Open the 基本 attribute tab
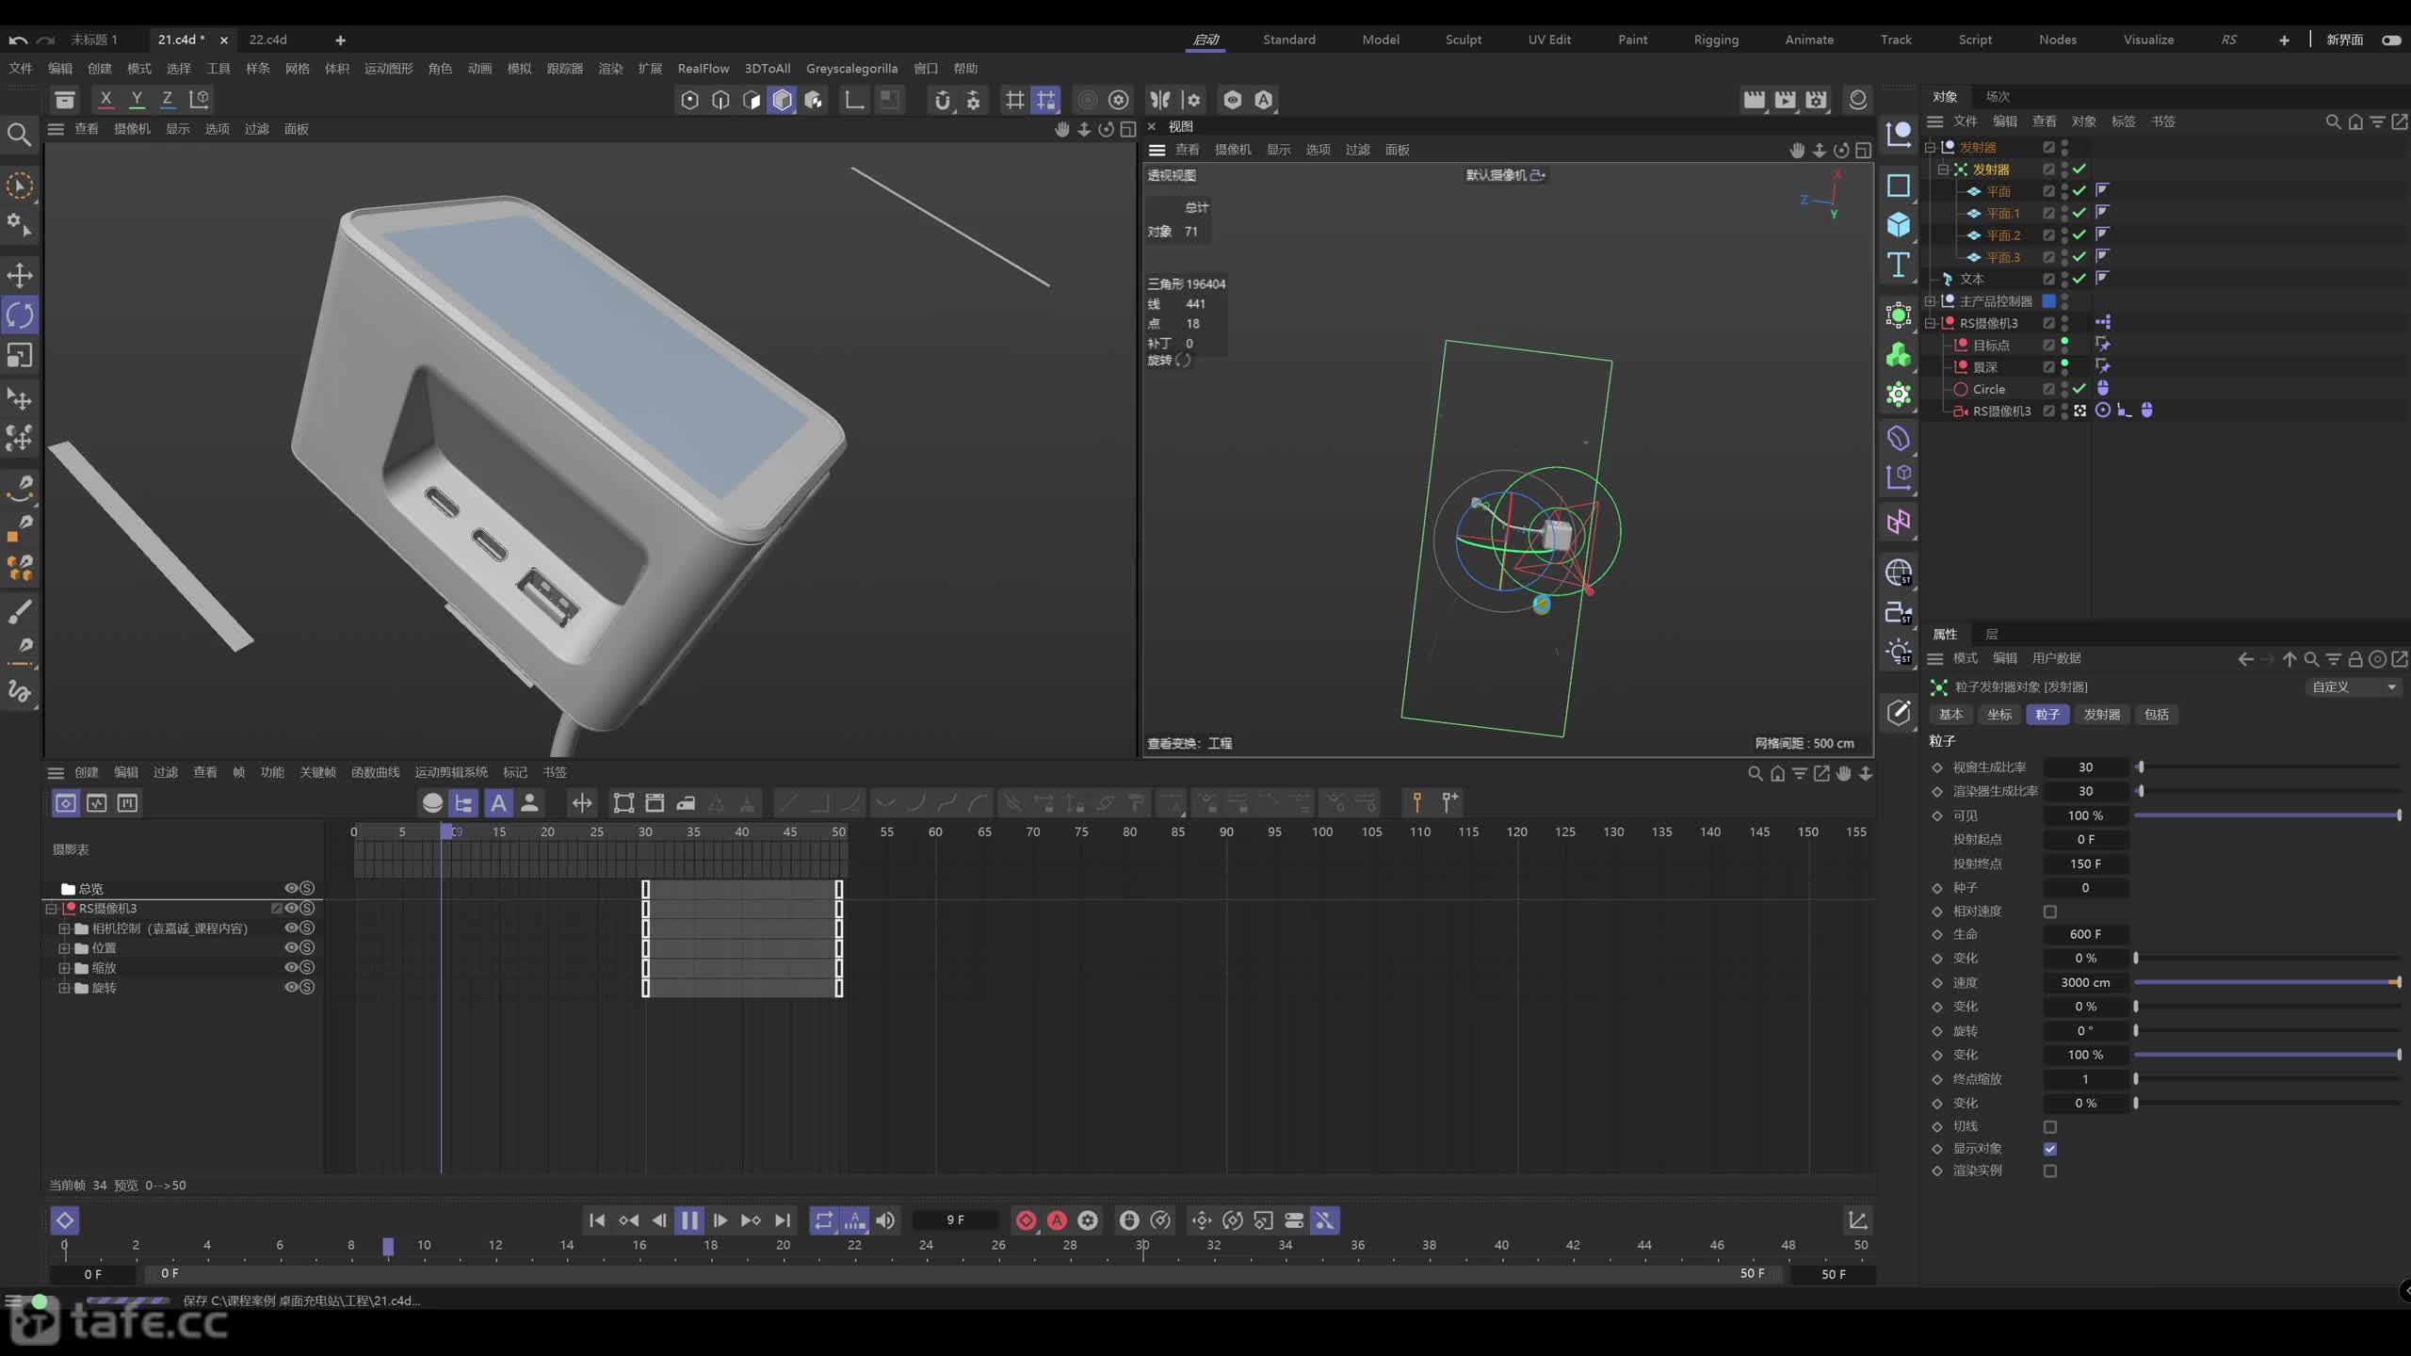 (1950, 715)
